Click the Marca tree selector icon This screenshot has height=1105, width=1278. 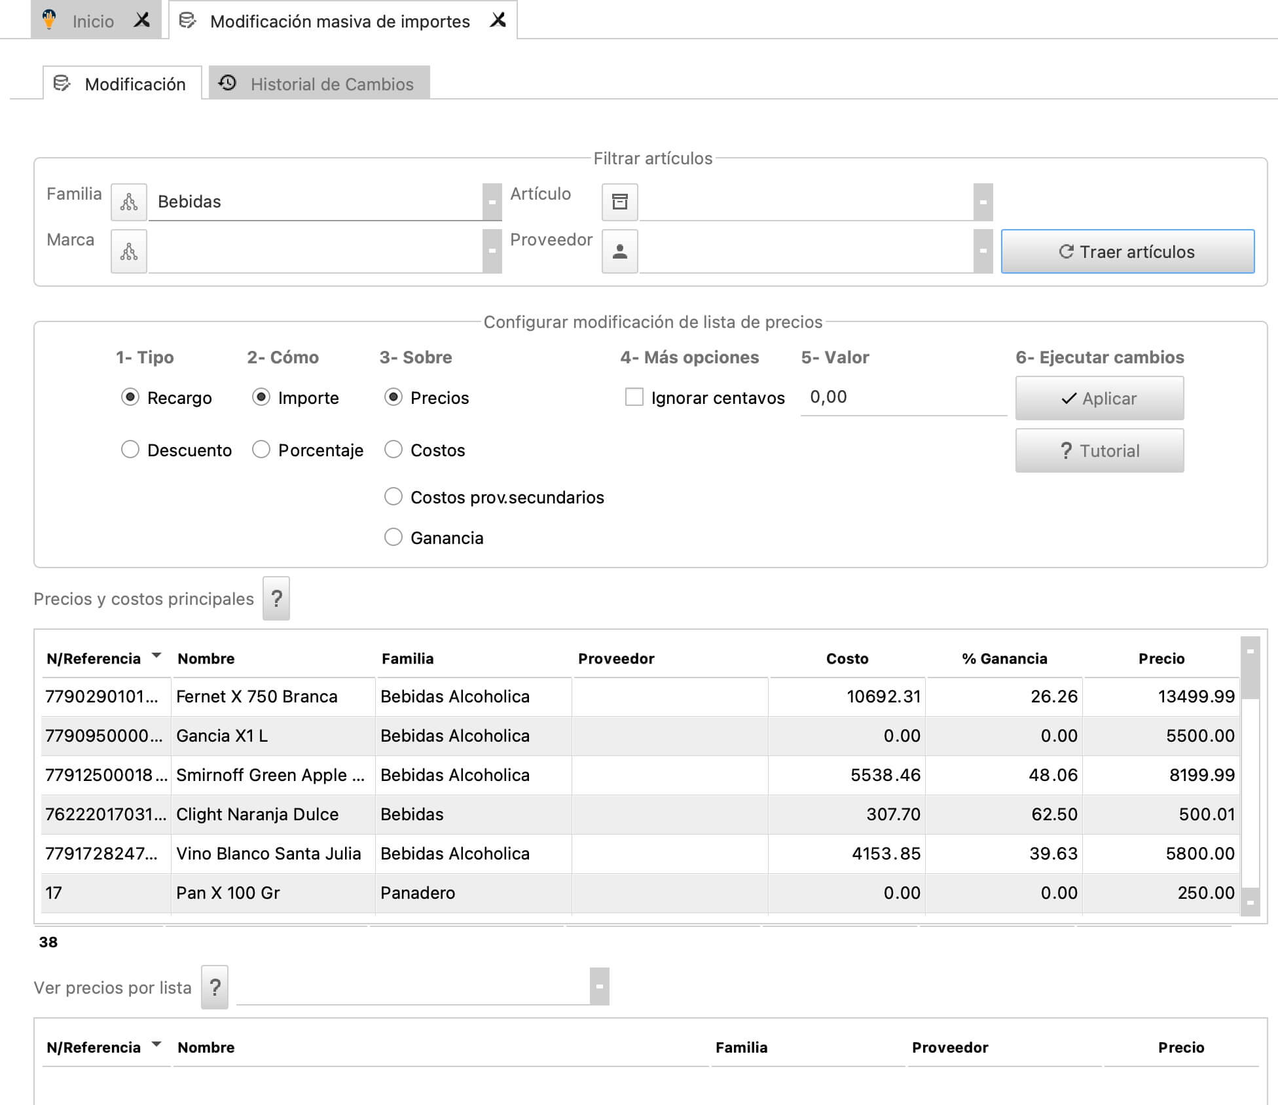point(129,251)
